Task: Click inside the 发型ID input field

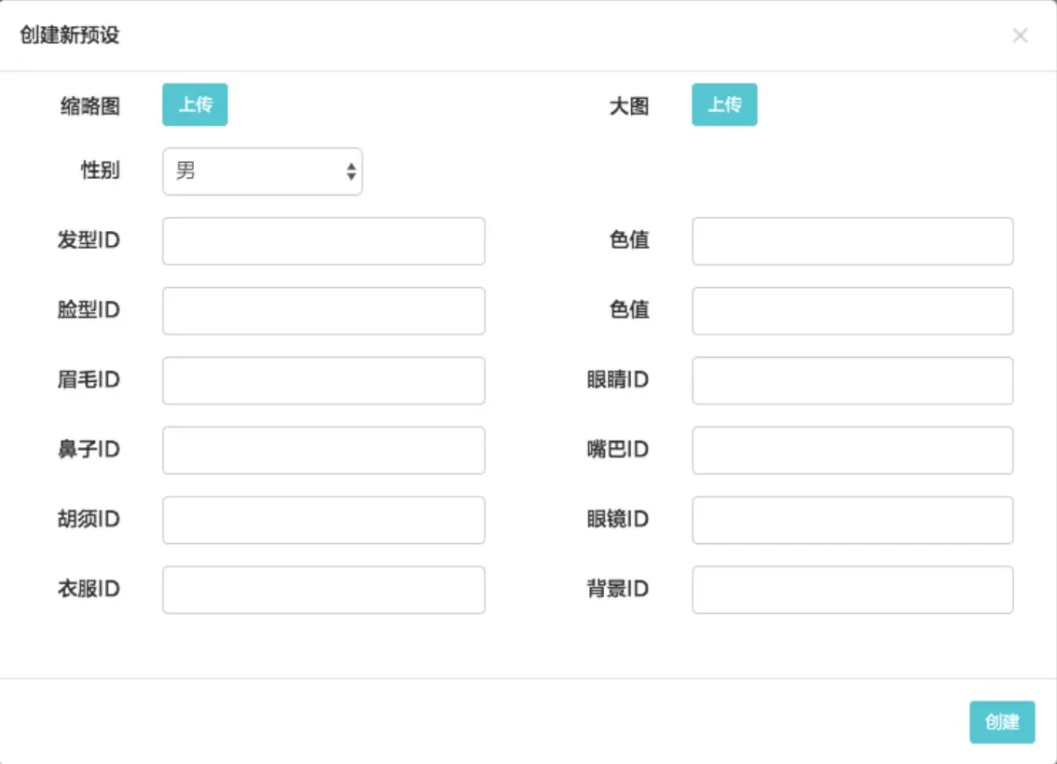Action: [323, 240]
